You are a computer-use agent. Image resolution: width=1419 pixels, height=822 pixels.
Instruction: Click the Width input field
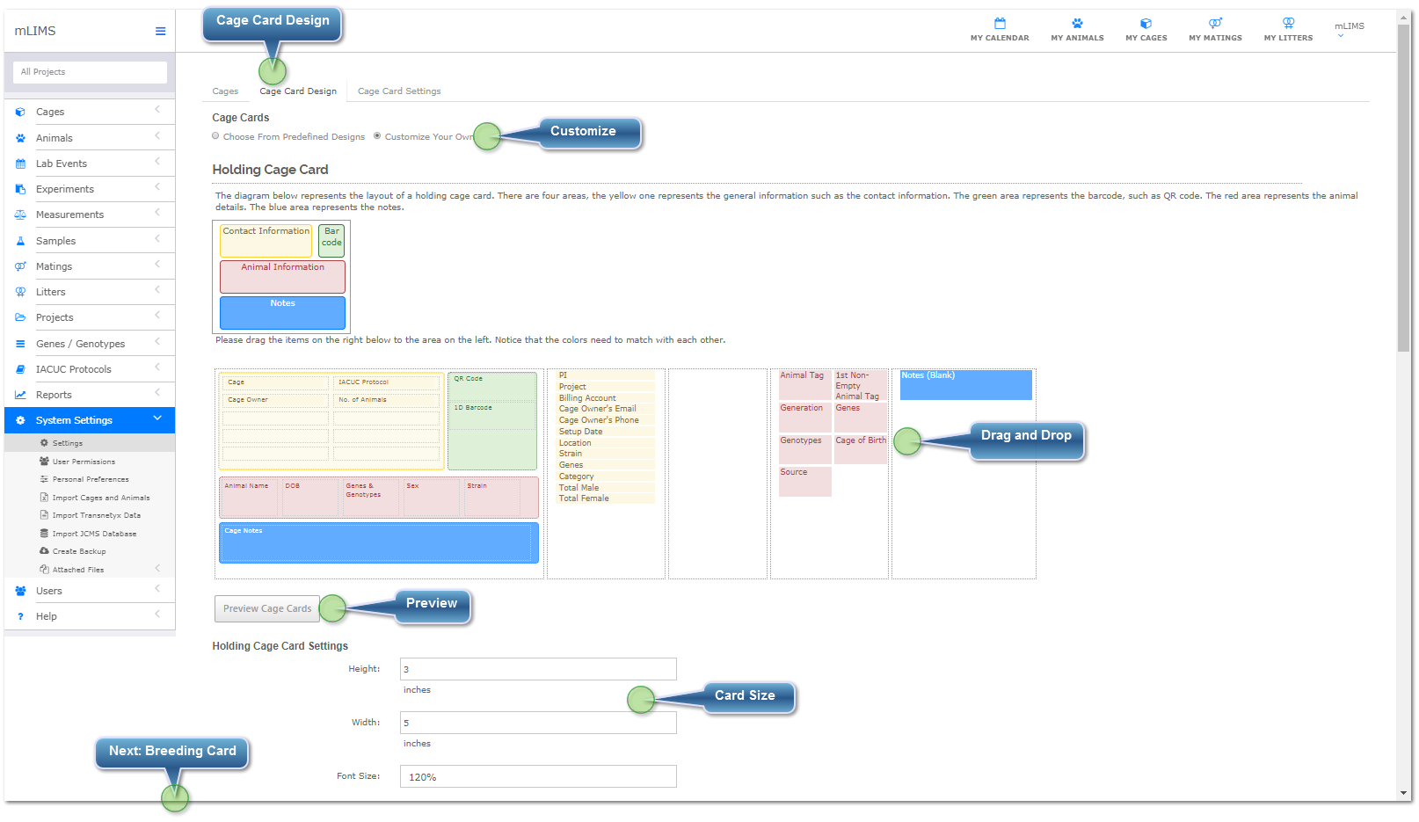(538, 723)
